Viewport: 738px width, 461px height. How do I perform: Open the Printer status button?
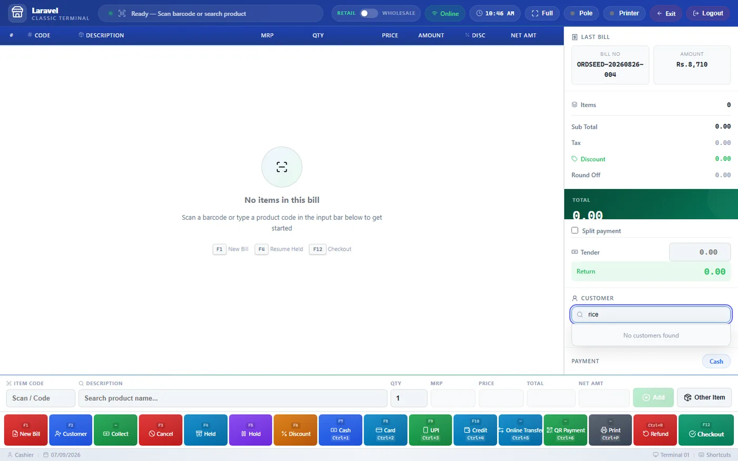(624, 13)
